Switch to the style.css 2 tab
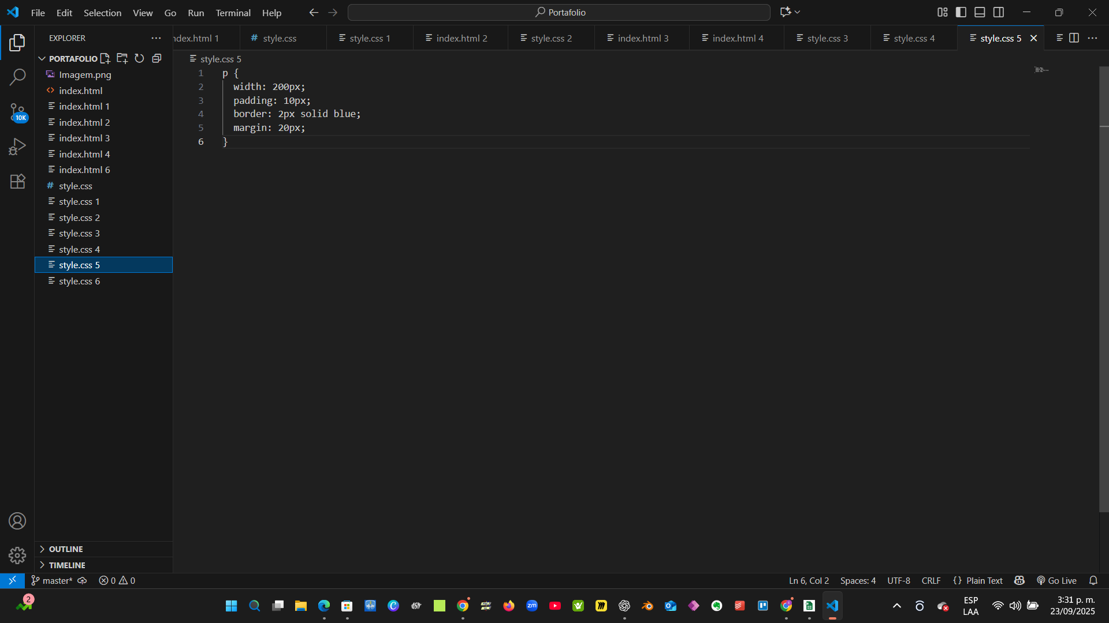The image size is (1109, 623). tap(551, 38)
